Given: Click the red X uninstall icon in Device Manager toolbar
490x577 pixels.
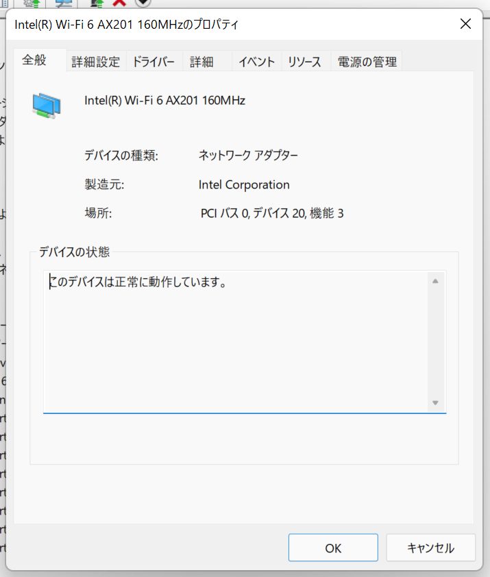Looking at the screenshot, I should 120,3.
